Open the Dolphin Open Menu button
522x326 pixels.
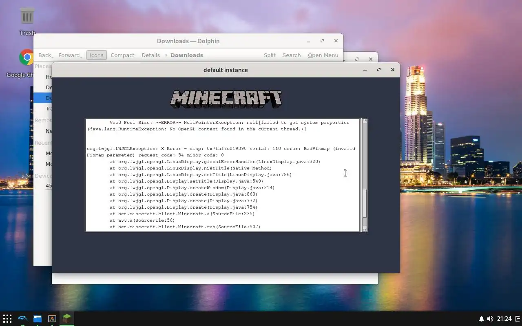[x=323, y=55]
